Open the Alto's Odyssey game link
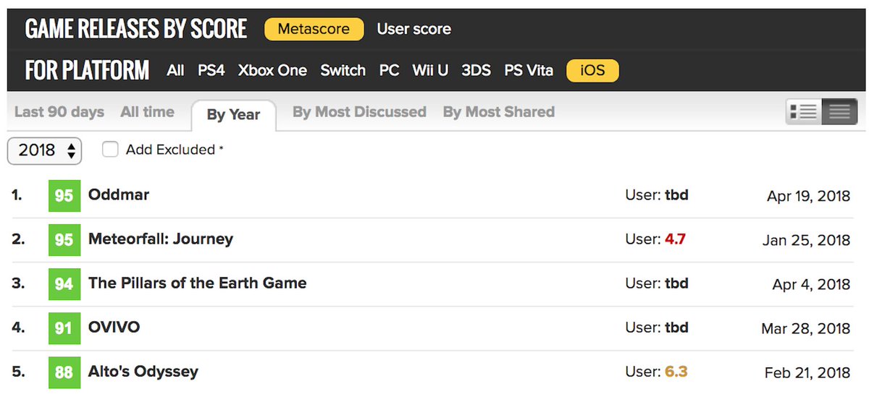The image size is (869, 394). click(143, 372)
